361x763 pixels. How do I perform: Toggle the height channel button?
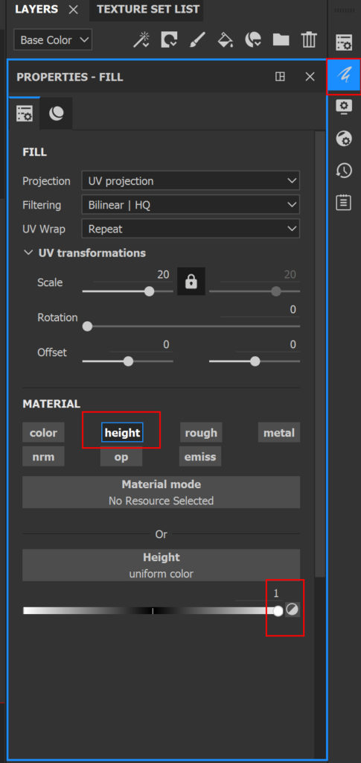click(122, 433)
